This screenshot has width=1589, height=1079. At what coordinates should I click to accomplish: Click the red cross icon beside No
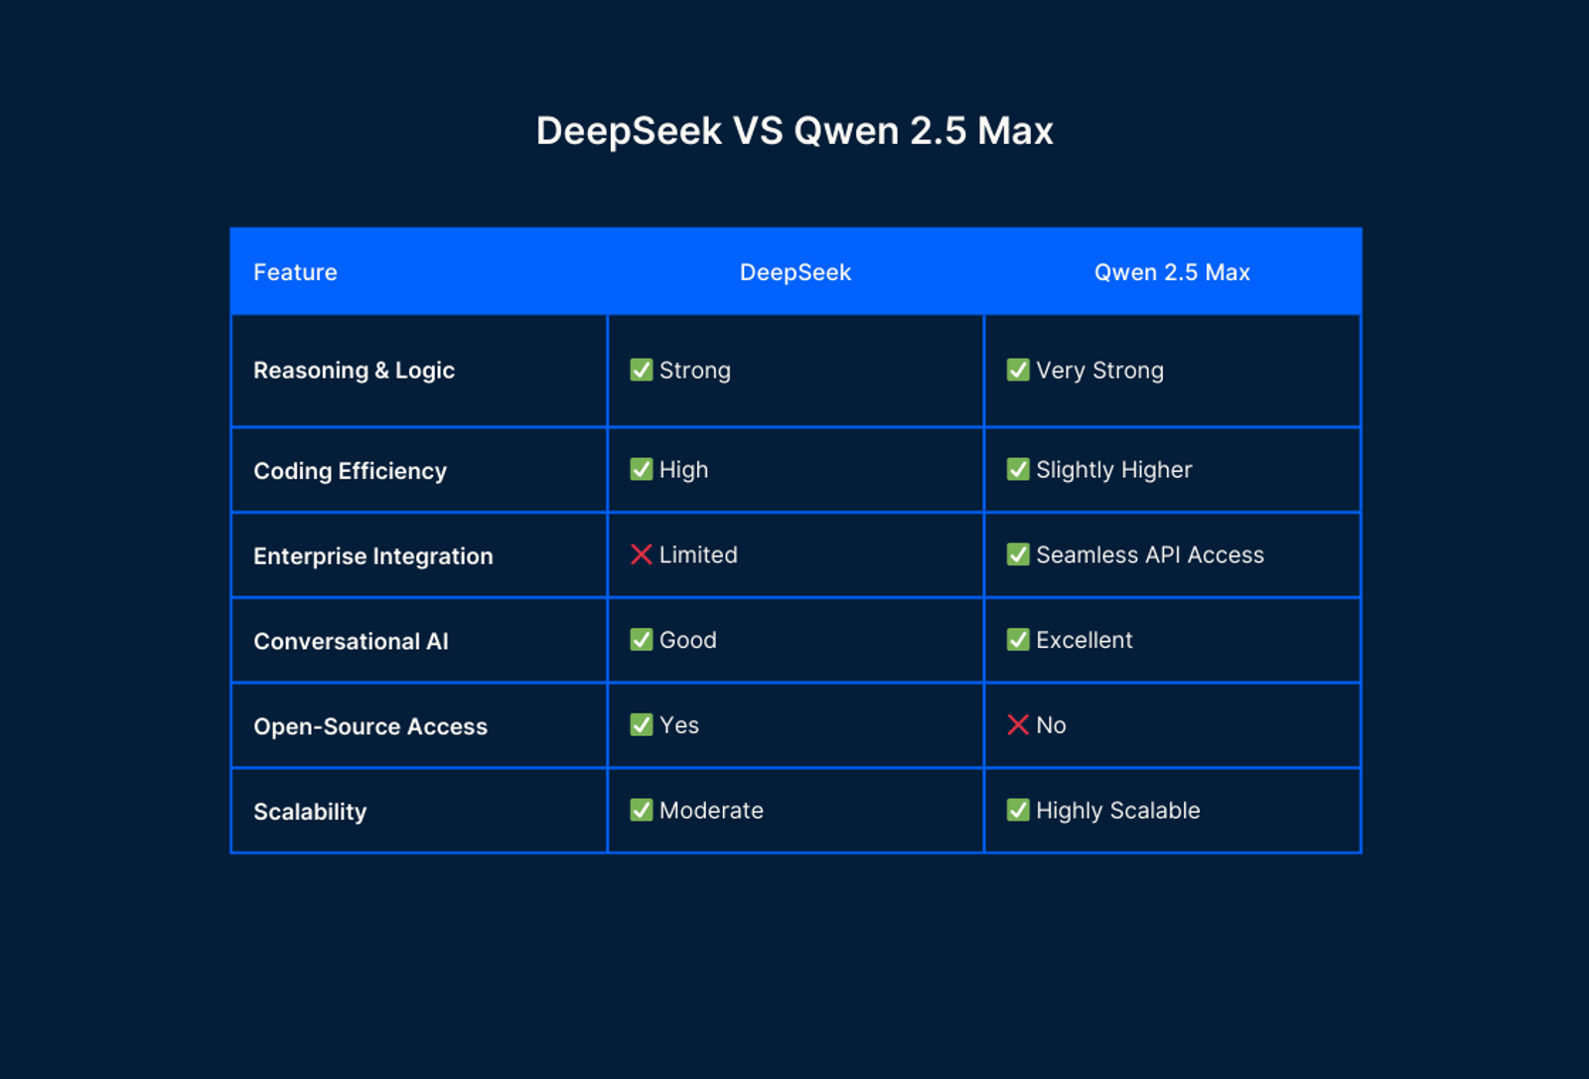click(1018, 725)
